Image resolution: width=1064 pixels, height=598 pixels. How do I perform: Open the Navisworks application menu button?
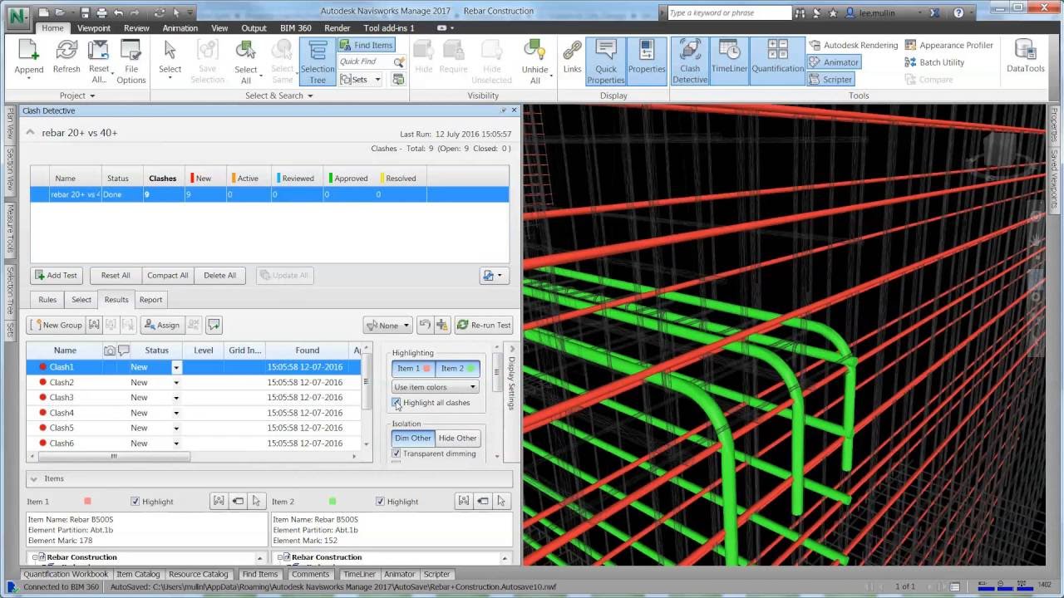[x=16, y=17]
